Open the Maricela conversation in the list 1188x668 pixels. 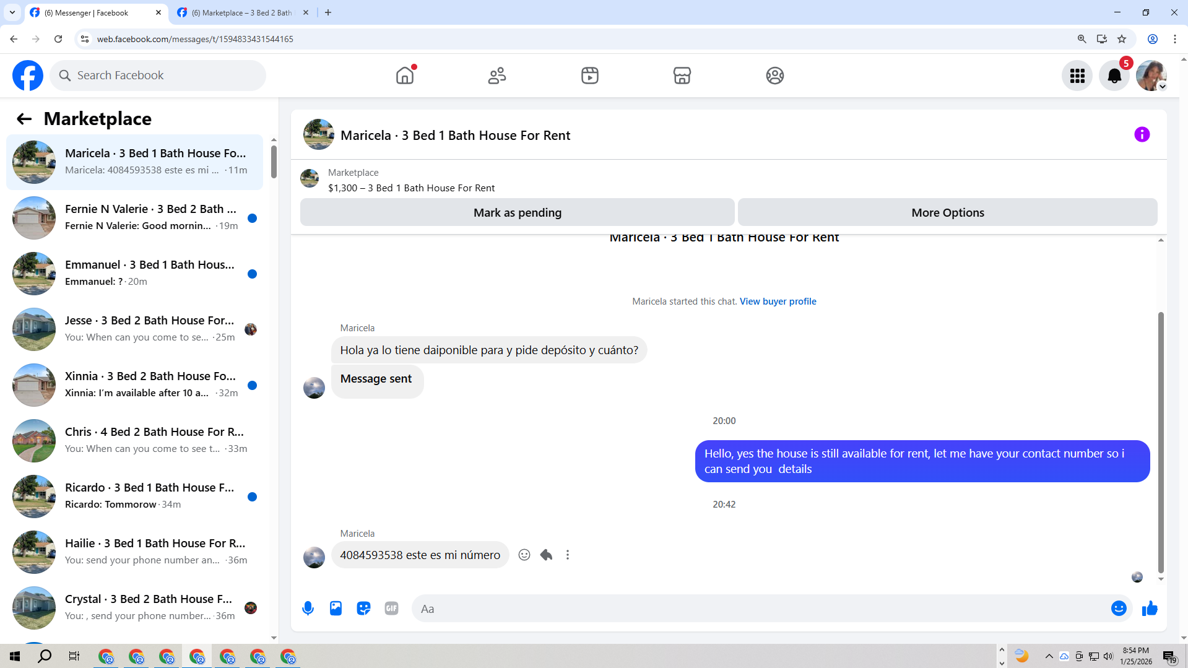pos(134,162)
